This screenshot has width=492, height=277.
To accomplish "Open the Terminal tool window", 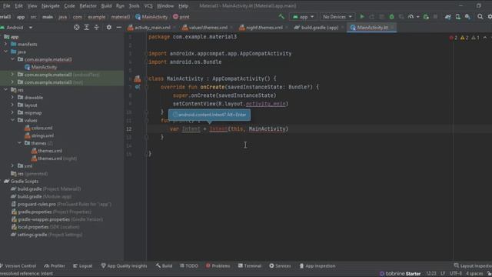I will click(250, 266).
